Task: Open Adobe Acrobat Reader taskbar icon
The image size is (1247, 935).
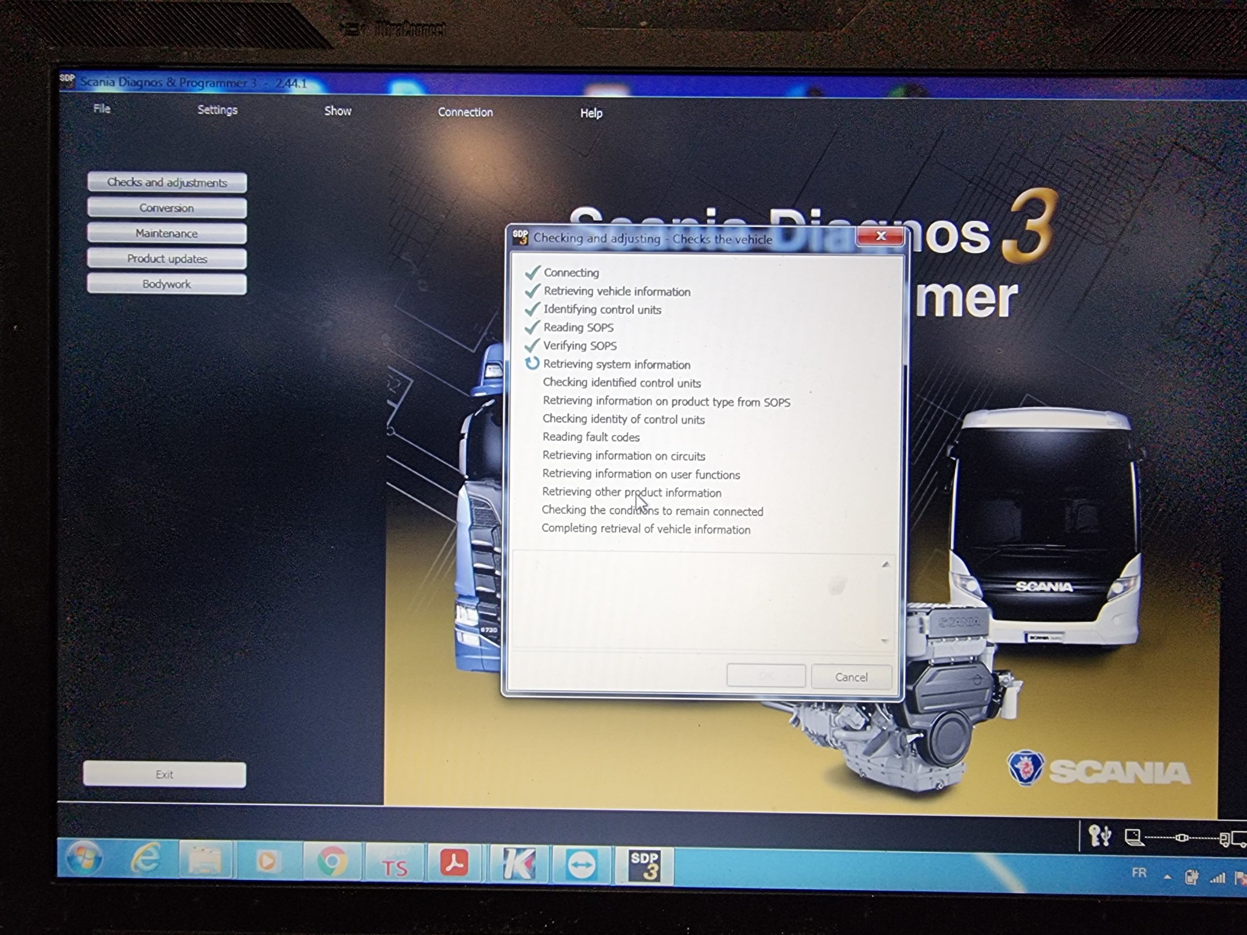Action: coord(454,863)
